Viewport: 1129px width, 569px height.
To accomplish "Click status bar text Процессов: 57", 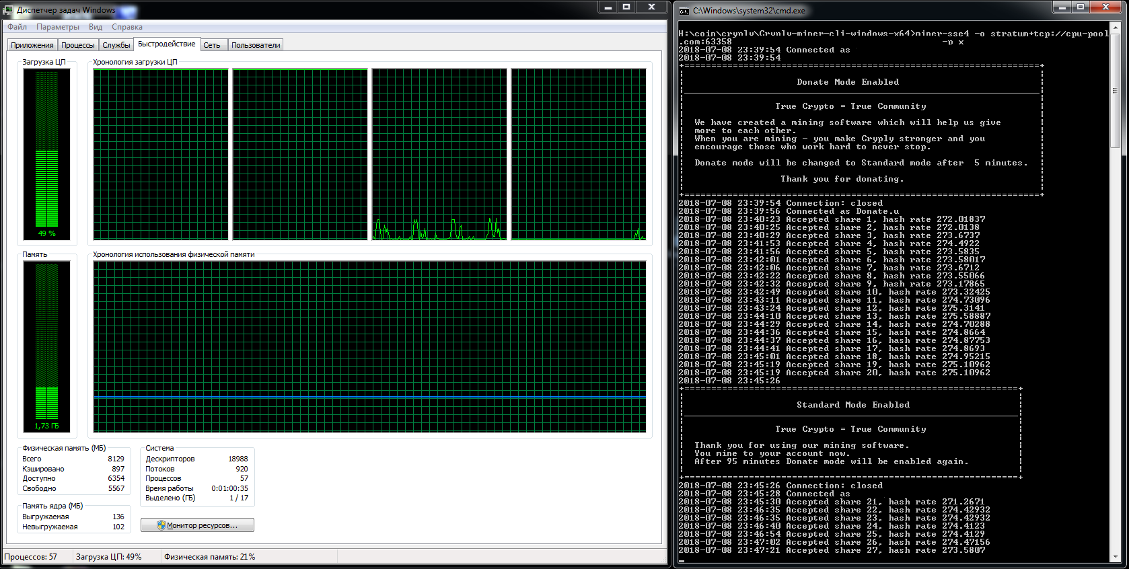I will tap(31, 557).
